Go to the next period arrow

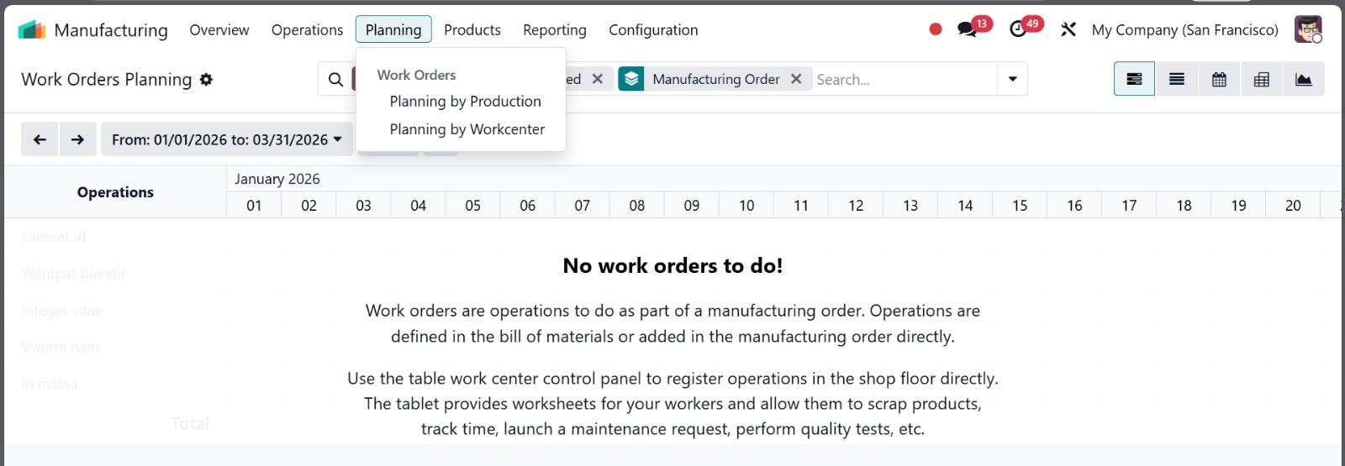click(x=77, y=139)
